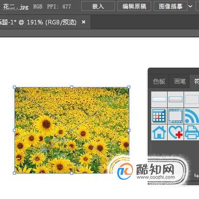Click the 花二.jpg linked file name

(16, 7)
